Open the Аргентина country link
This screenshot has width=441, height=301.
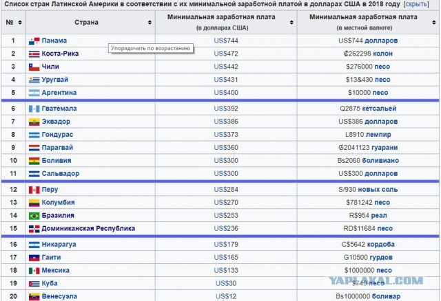tap(59, 93)
